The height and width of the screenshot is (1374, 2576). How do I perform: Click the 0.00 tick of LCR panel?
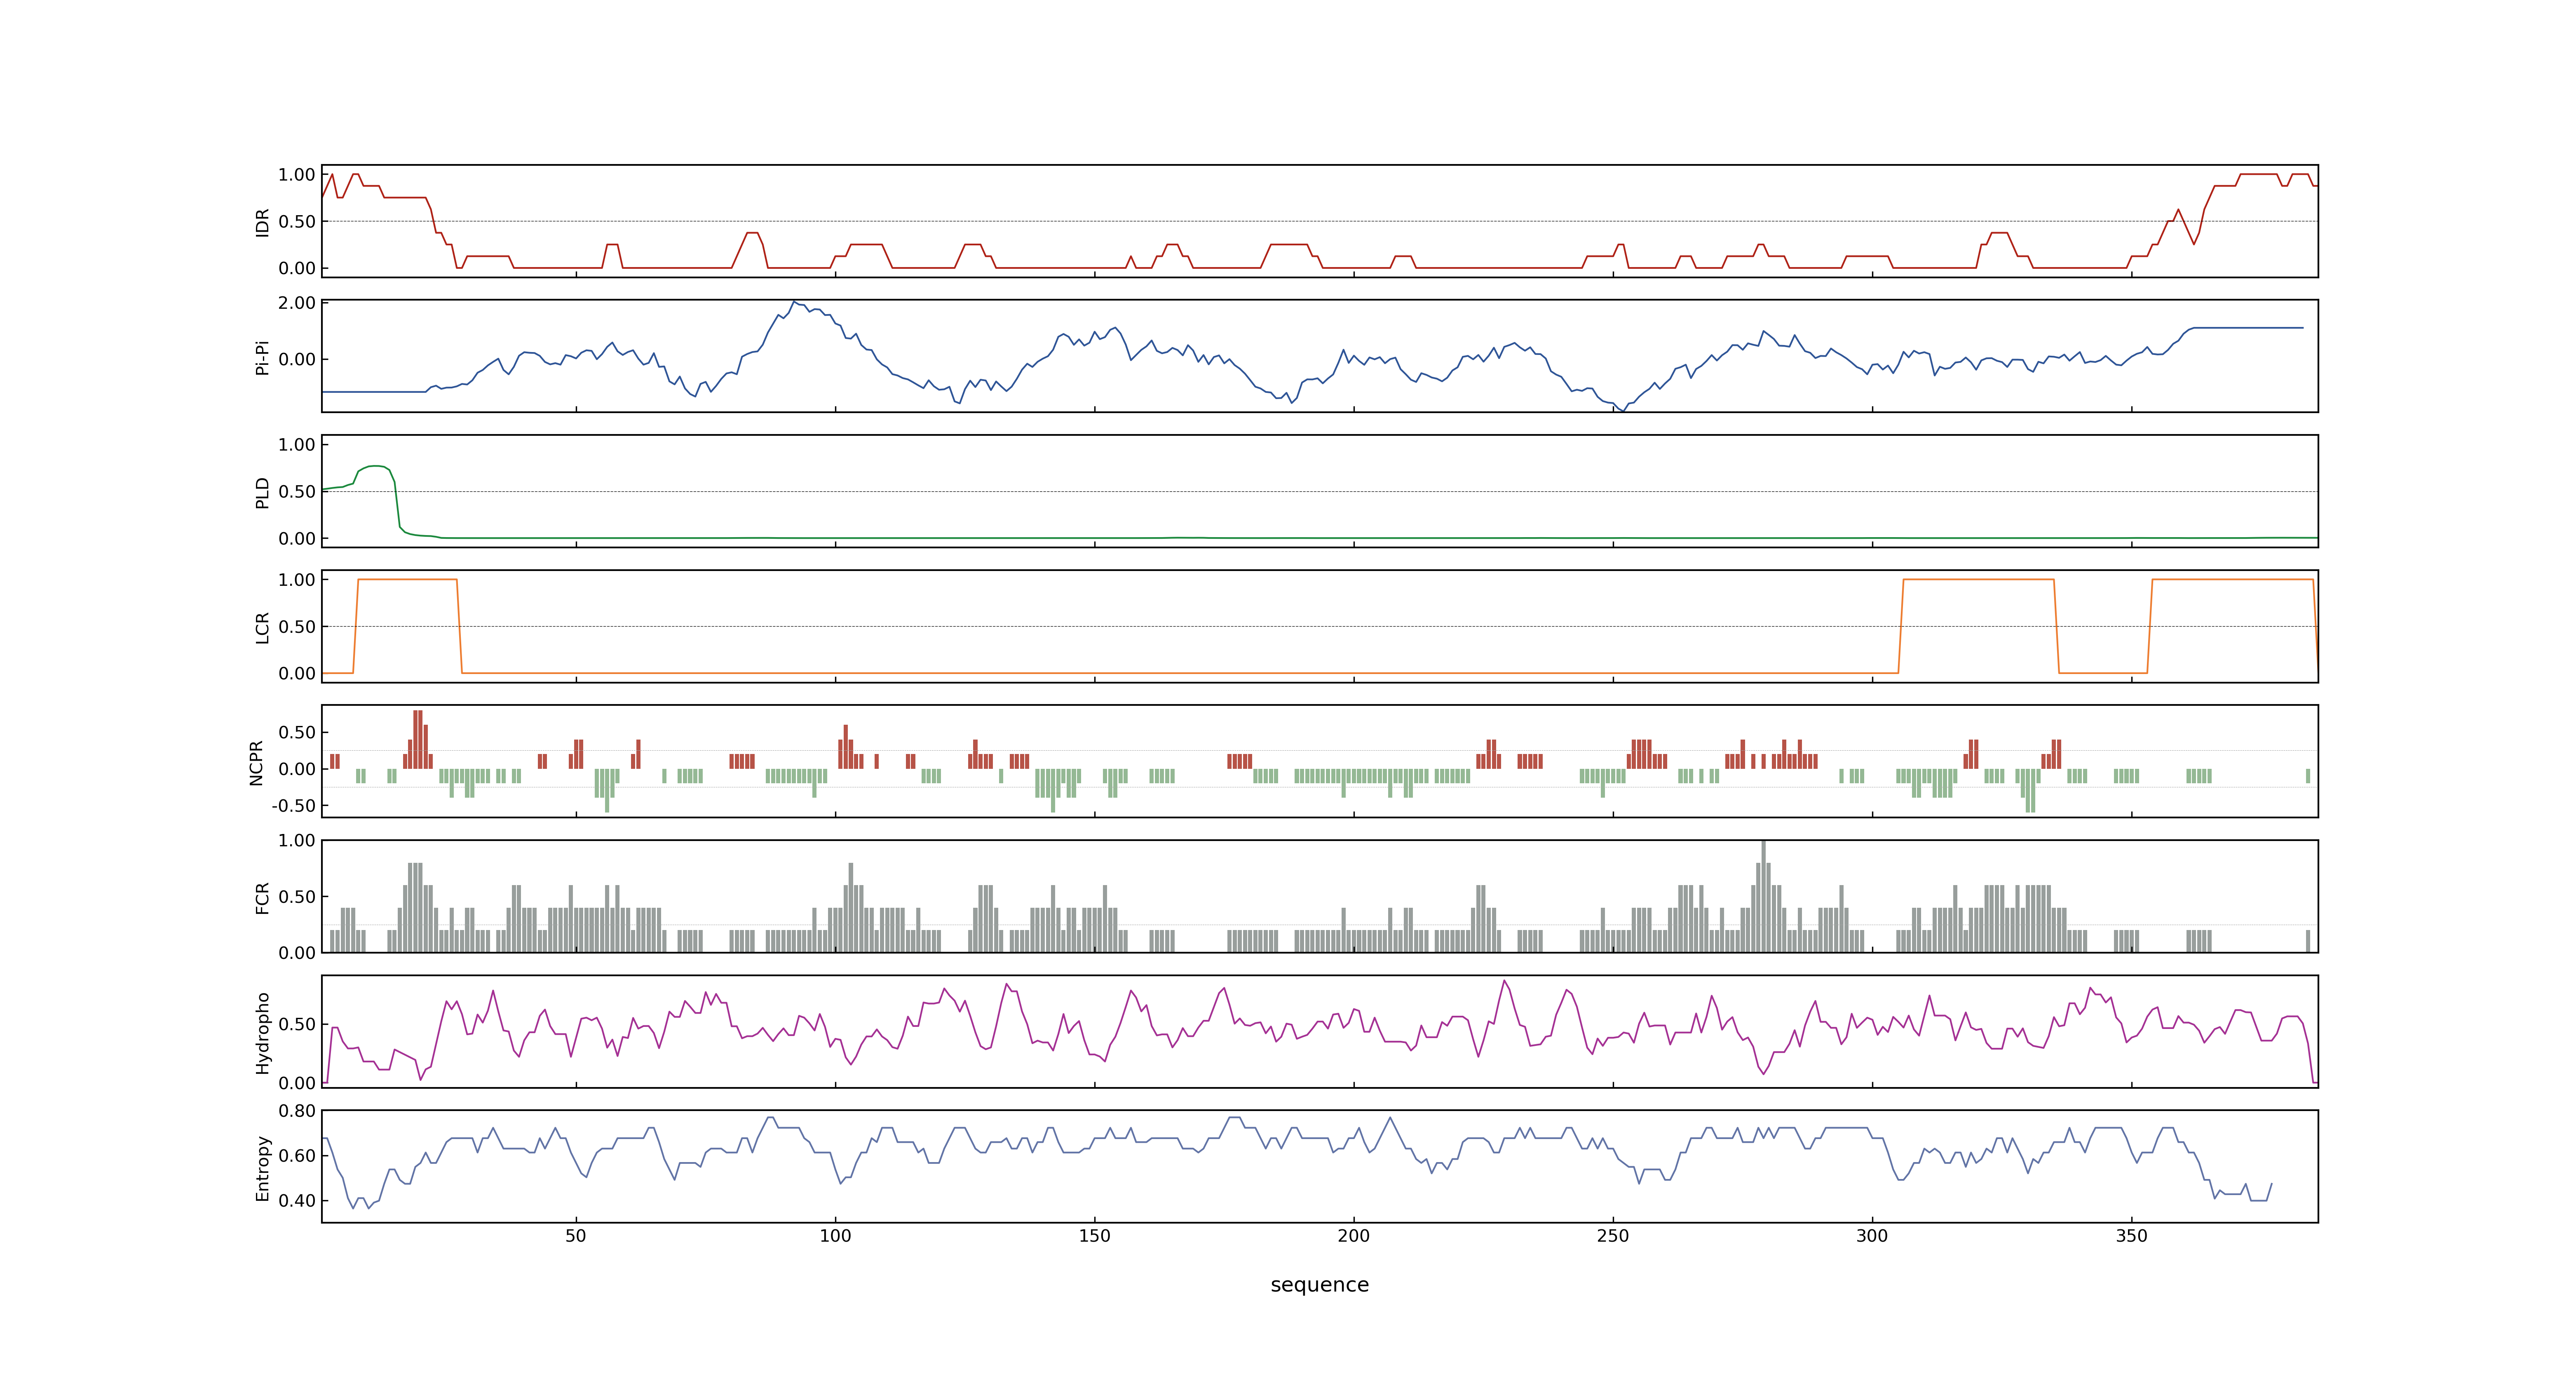(297, 674)
